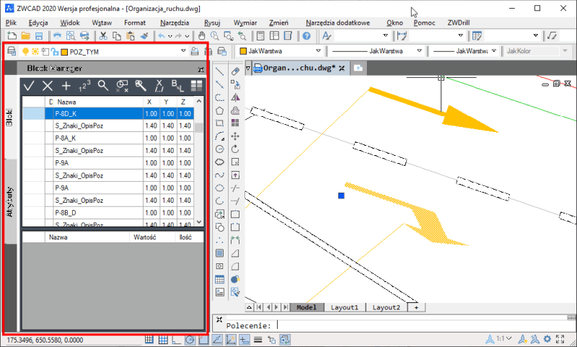Open a file with the folder icon
The height and width of the screenshot is (347, 577).
pos(25,35)
